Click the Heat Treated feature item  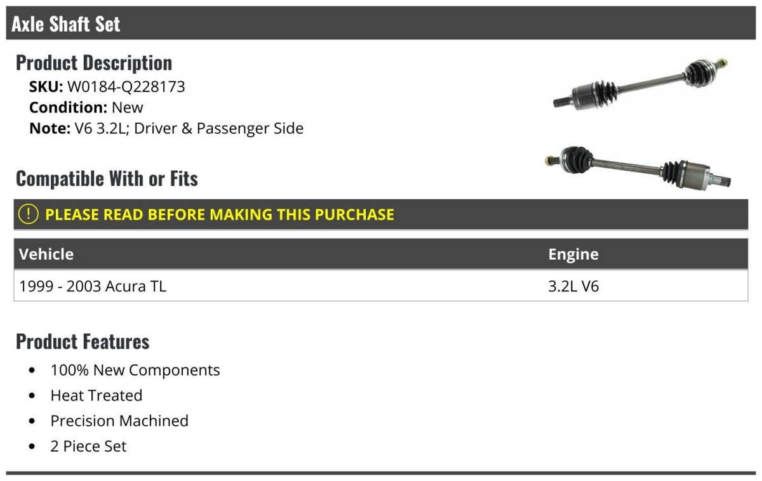(97, 395)
